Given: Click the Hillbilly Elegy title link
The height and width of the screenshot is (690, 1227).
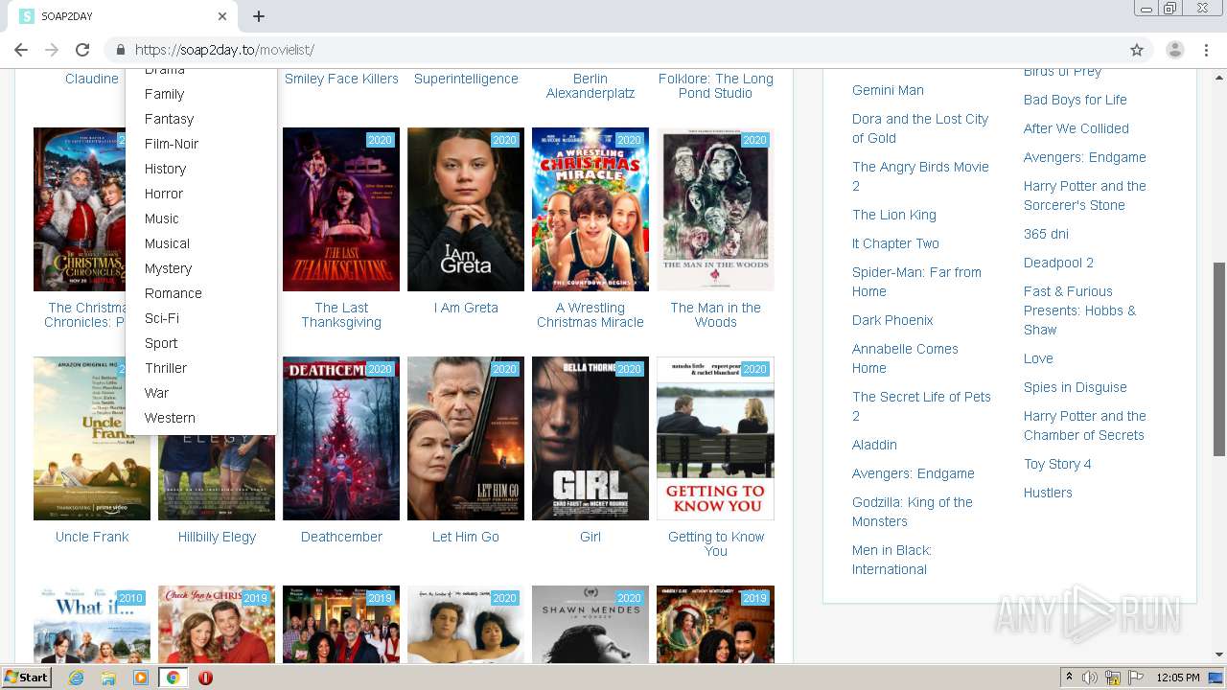Looking at the screenshot, I should coord(217,537).
